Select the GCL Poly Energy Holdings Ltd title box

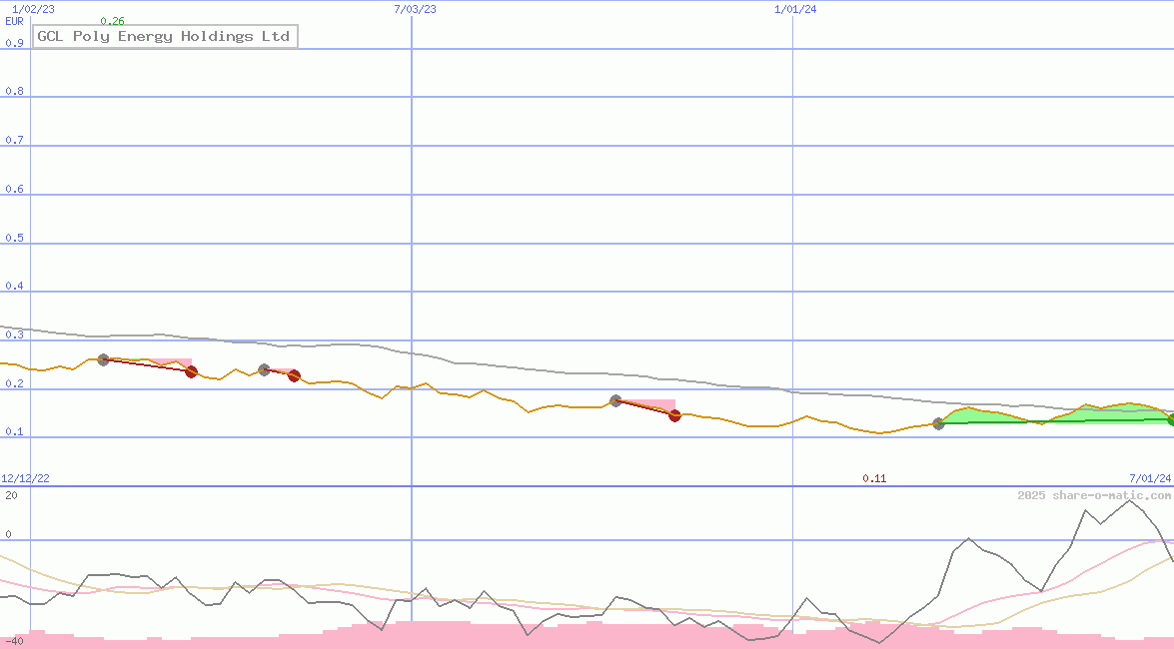click(x=165, y=36)
